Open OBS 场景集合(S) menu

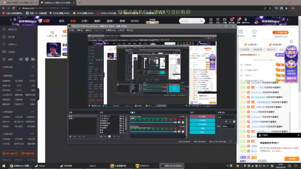pos(111,30)
